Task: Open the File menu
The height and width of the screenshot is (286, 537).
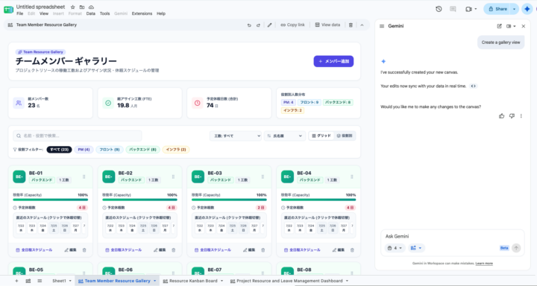Action: pyautogui.click(x=20, y=13)
